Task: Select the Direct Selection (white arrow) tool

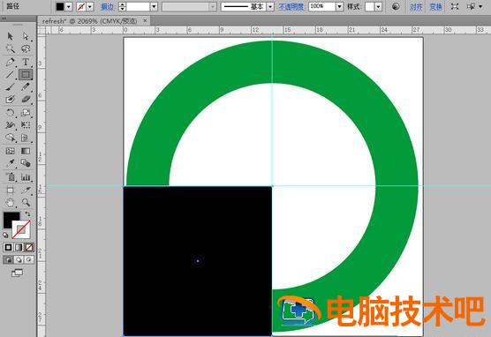Action: [x=26, y=36]
